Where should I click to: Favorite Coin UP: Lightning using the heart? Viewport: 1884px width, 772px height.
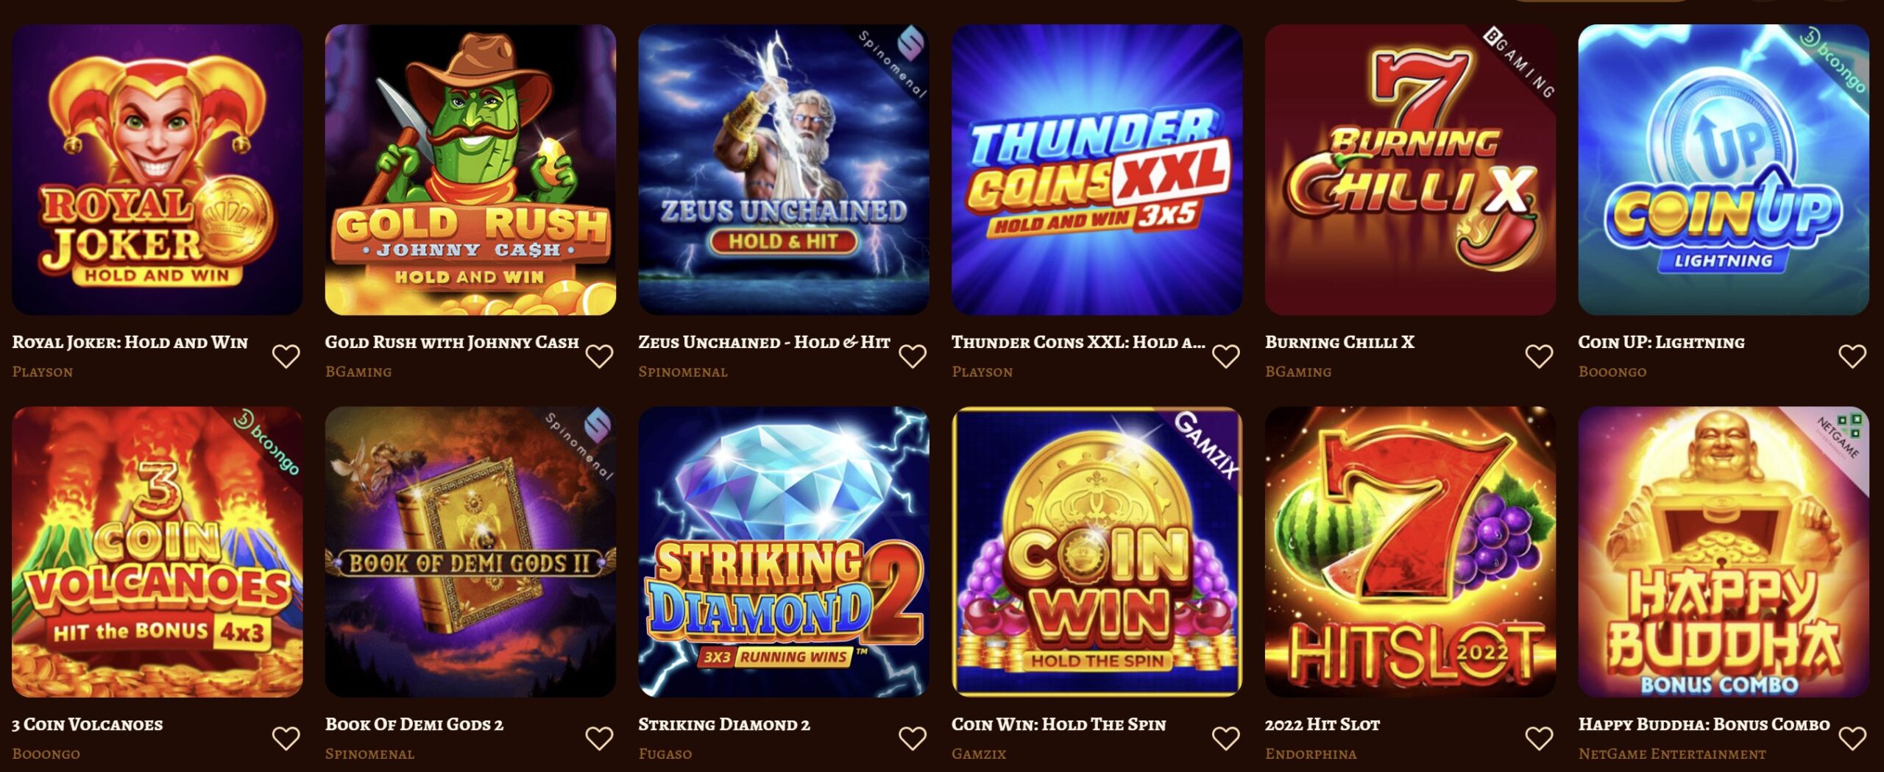[1852, 356]
